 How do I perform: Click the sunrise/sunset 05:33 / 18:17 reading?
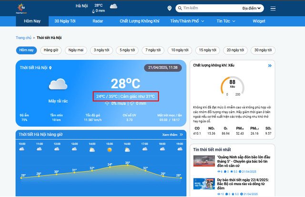coord(170,118)
